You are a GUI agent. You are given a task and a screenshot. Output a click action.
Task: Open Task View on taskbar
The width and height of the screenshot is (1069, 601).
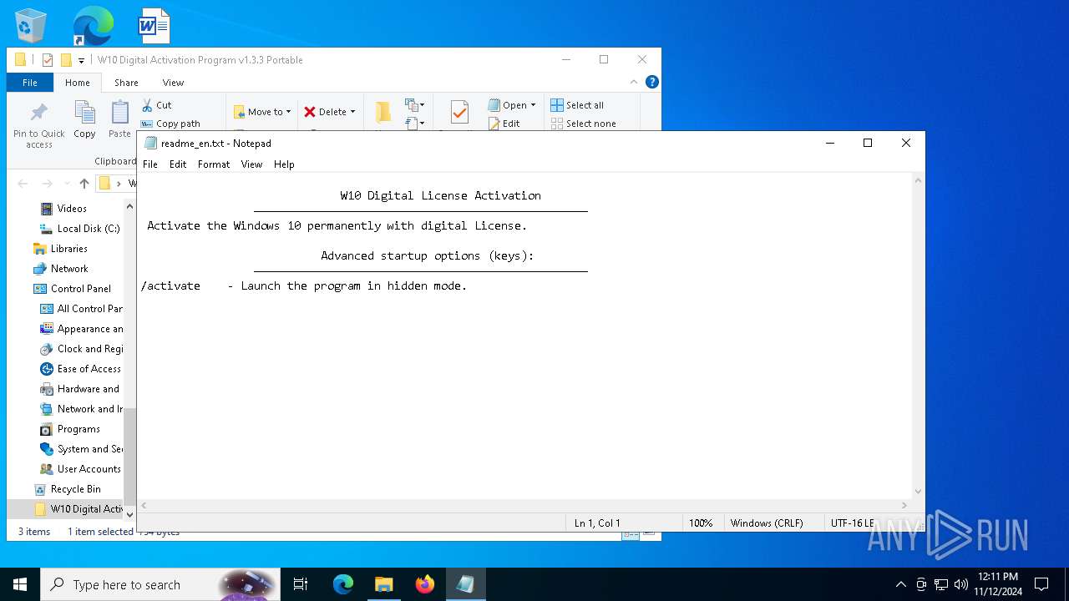pos(301,584)
